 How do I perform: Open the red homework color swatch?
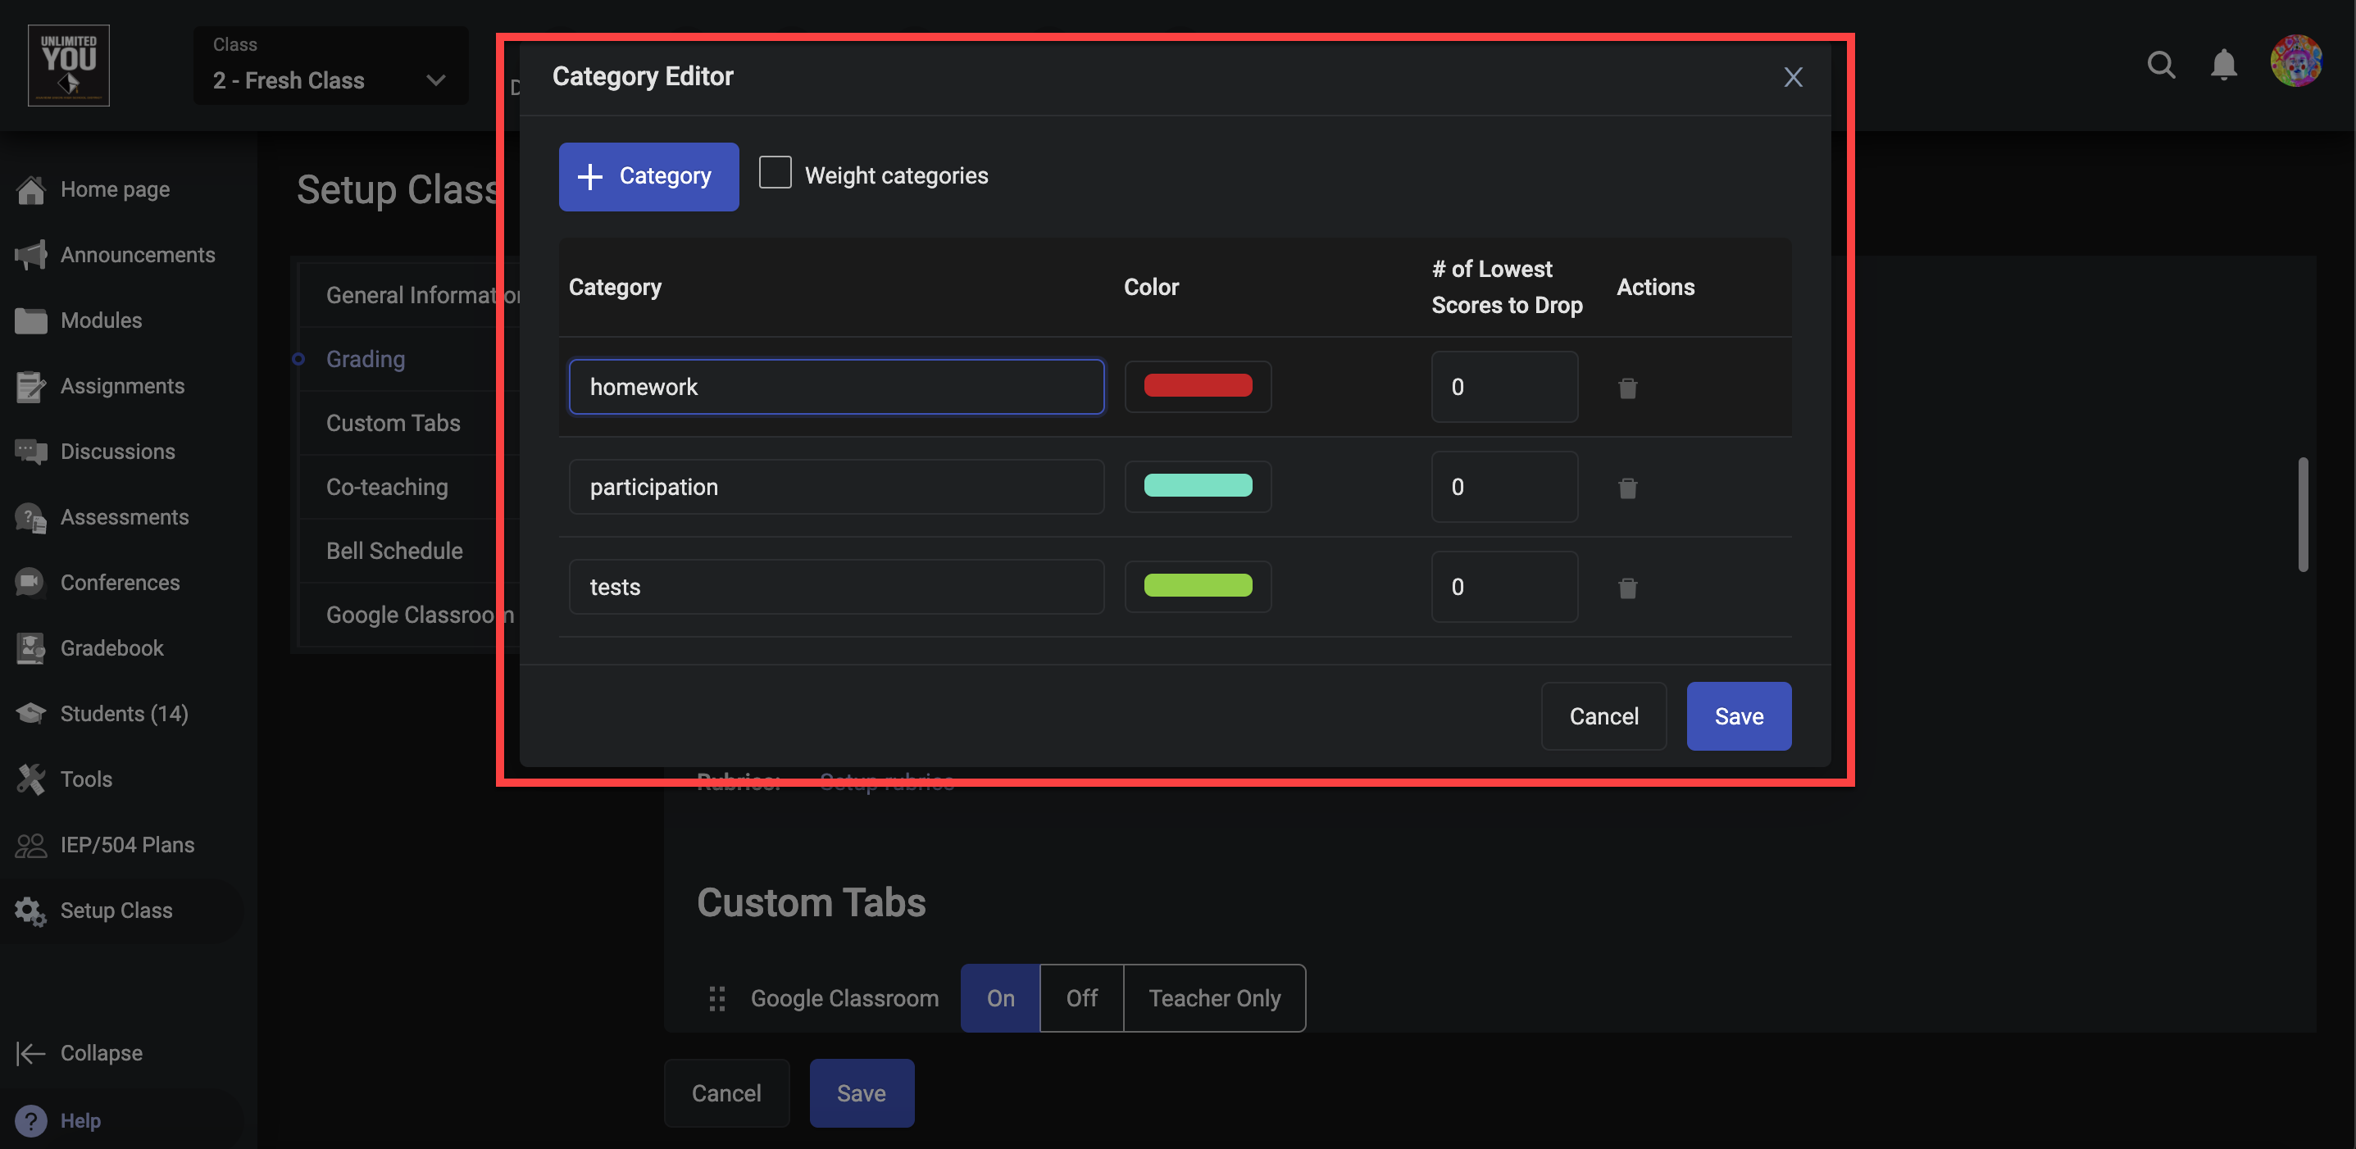(x=1197, y=386)
